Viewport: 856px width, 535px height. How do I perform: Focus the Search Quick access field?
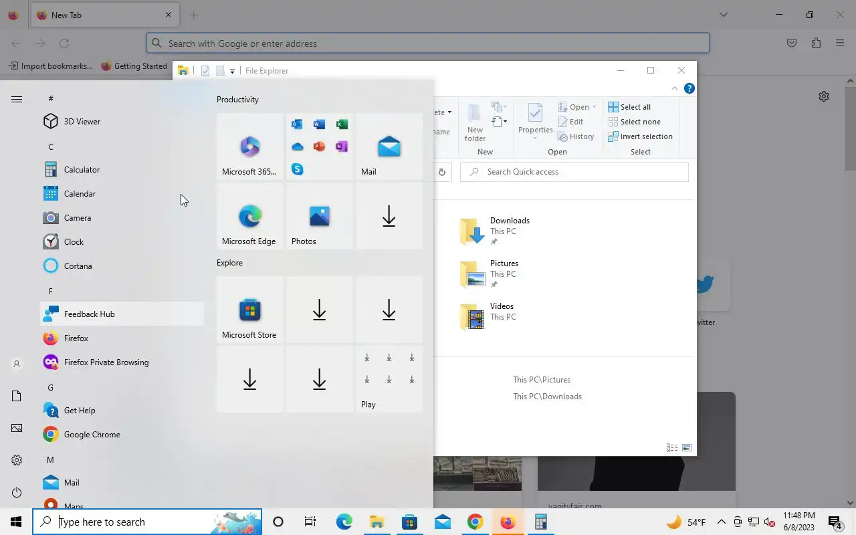(x=574, y=172)
